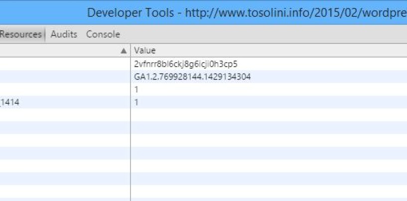Select cookie value 2vfnrr8bl6ckj8g6icji0h3cp5
Image resolution: width=407 pixels, height=201 pixels.
tap(186, 64)
